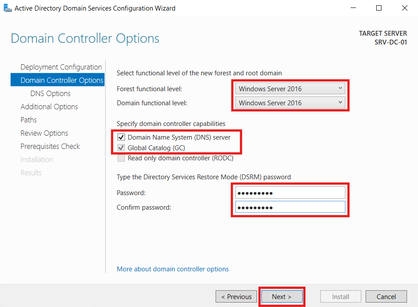Open the Additional Options page
The height and width of the screenshot is (307, 418).
pyautogui.click(x=49, y=107)
